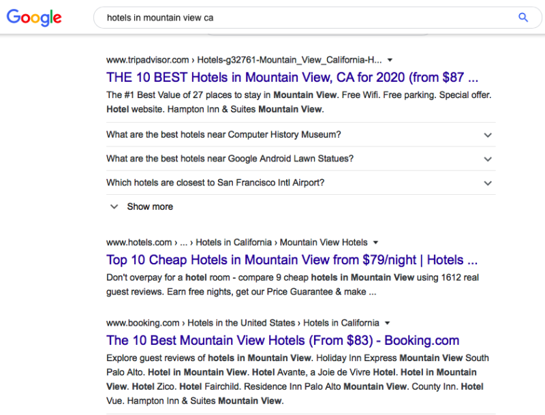Expand the Google Android Lawn Statues chevron
Viewport: 545px width, 415px height.
(487, 159)
